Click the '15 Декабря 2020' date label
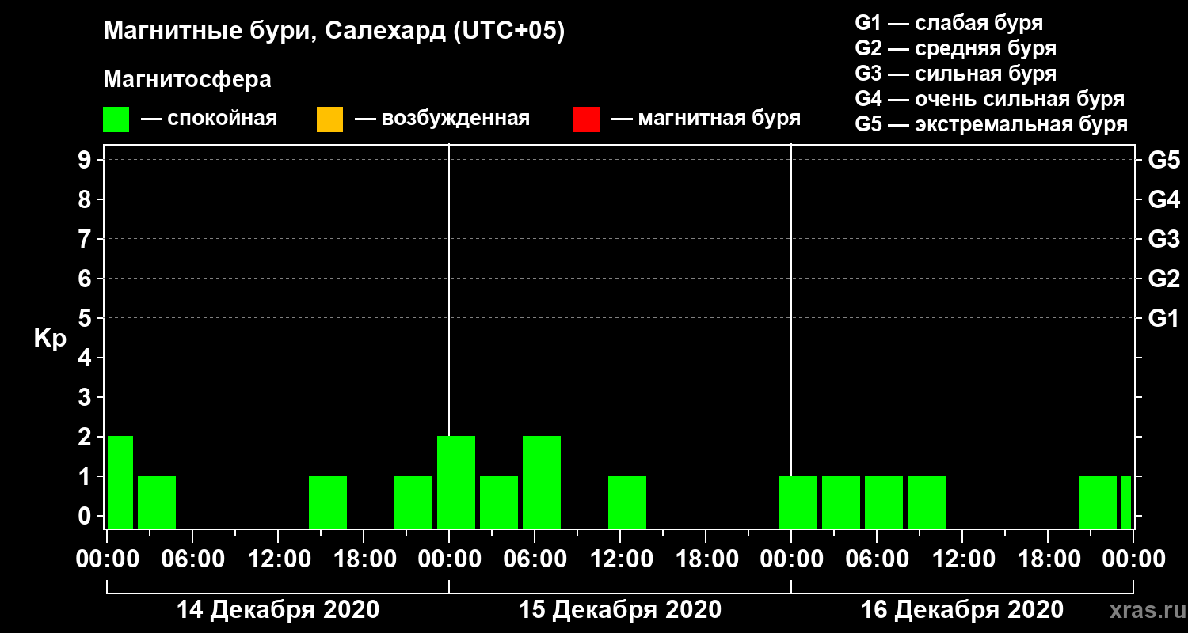Screen dimensions: 1188x633 (x=620, y=610)
